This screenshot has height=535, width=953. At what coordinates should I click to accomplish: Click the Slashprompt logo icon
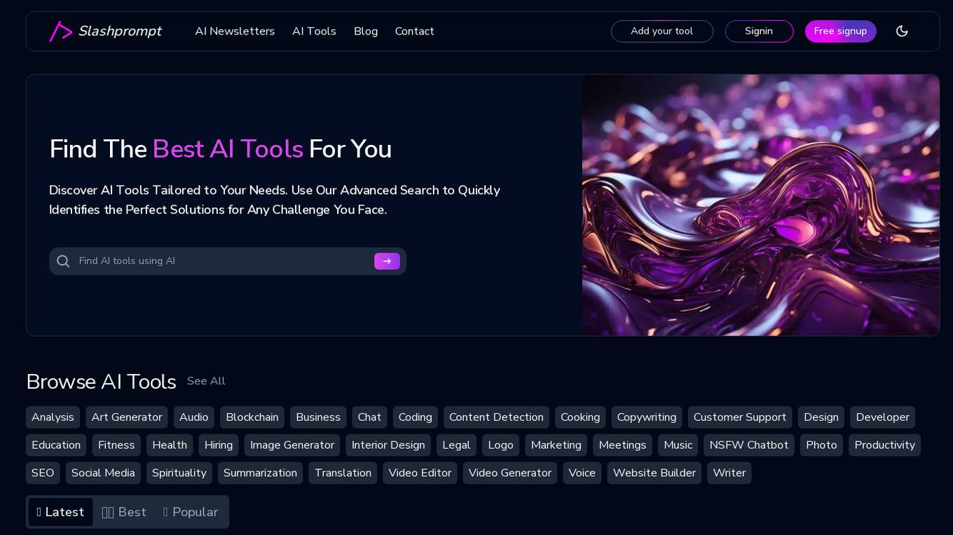click(x=61, y=32)
